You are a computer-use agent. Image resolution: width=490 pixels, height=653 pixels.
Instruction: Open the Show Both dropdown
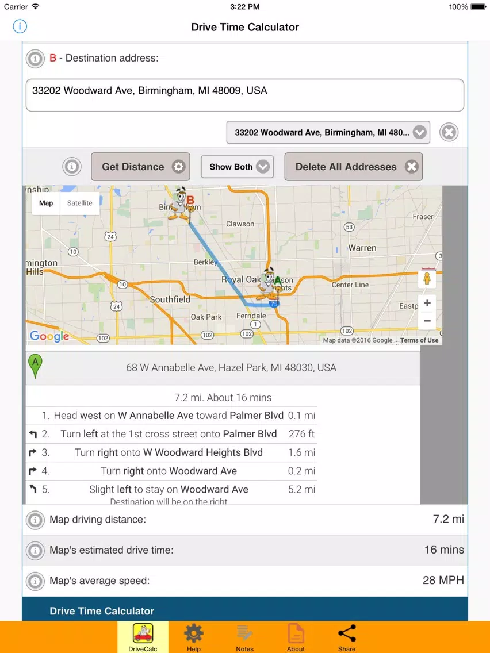click(x=237, y=167)
